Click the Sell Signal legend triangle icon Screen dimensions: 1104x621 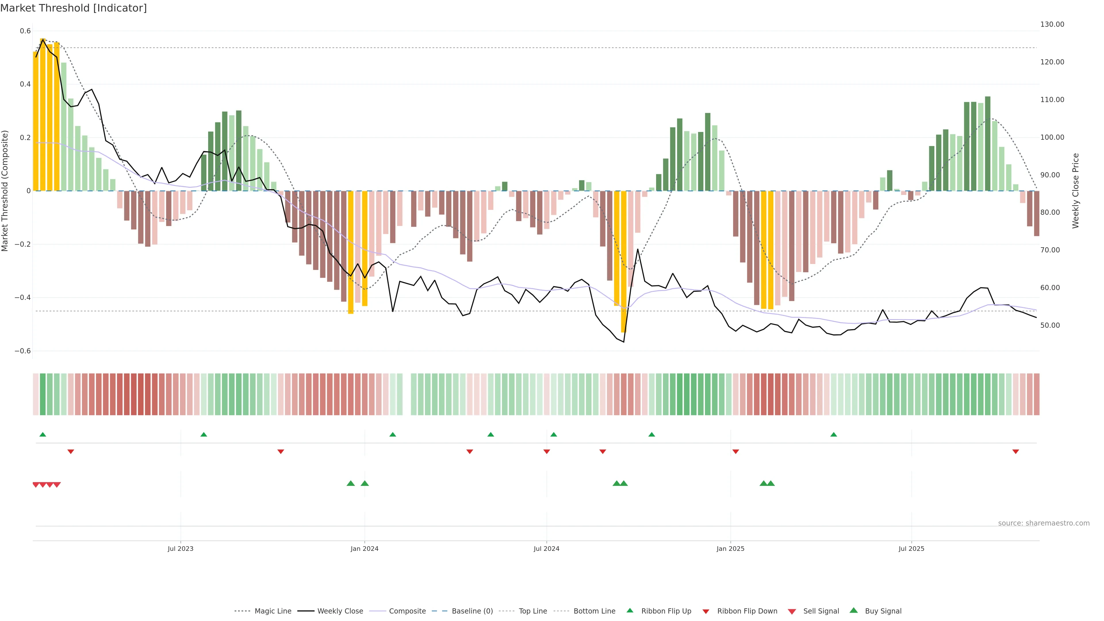[x=791, y=612]
